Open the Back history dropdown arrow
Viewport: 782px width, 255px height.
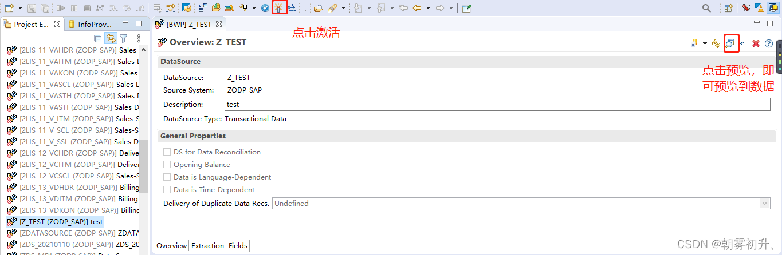(428, 8)
